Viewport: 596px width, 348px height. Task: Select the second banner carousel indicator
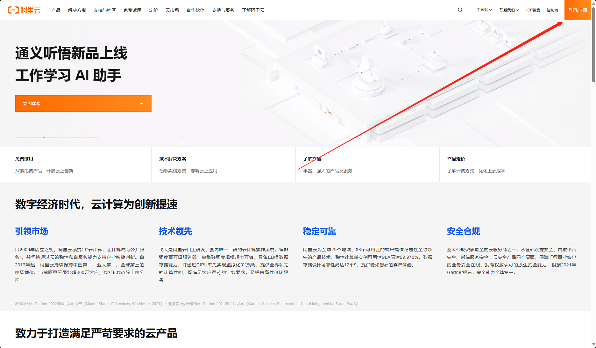36,137
